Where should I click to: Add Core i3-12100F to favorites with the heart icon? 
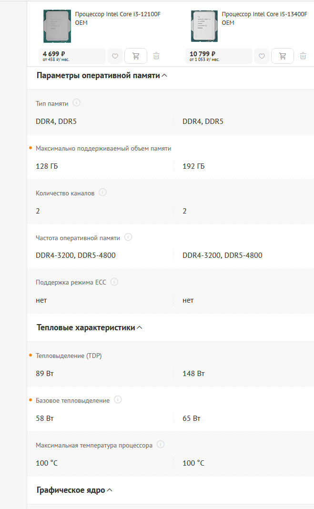point(115,56)
